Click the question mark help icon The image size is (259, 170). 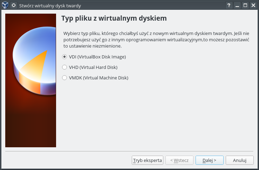(229, 5)
